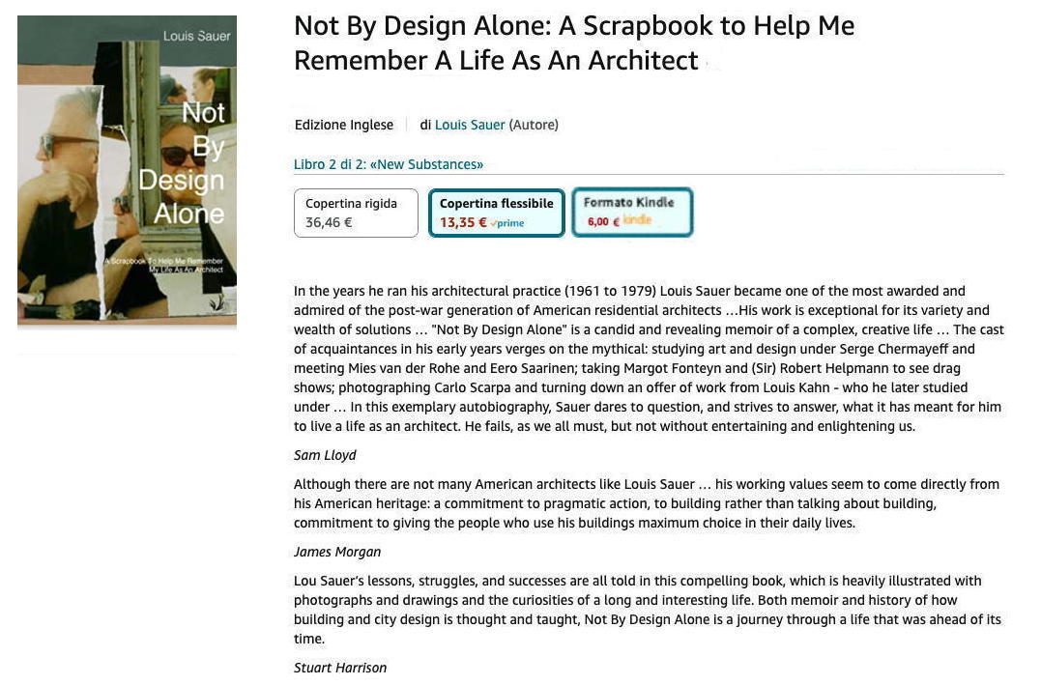
Task: Click reviewer name Stuart Harrison
Action: tap(340, 668)
